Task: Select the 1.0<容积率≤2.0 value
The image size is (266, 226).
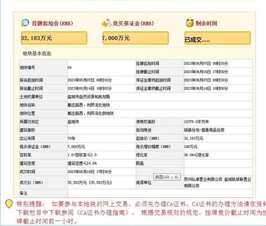Action: 82,155
